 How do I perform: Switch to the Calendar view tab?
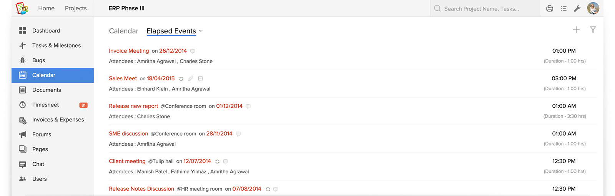tap(123, 31)
